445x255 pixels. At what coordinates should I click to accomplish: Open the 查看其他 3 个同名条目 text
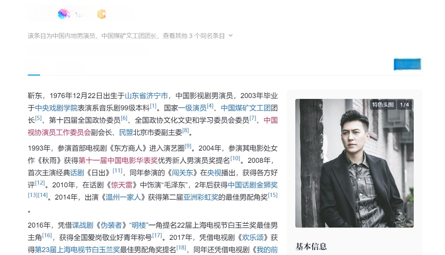[x=194, y=36]
